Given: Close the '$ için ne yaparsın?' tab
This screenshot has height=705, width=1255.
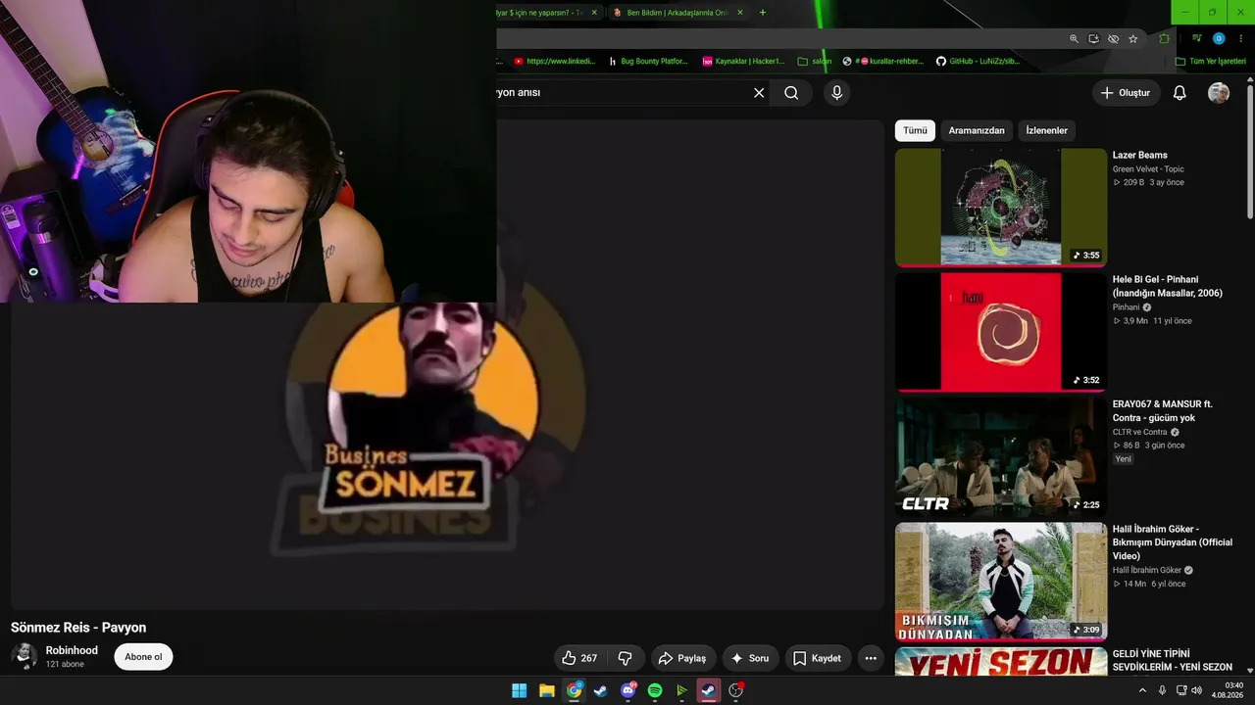Looking at the screenshot, I should click(x=594, y=13).
